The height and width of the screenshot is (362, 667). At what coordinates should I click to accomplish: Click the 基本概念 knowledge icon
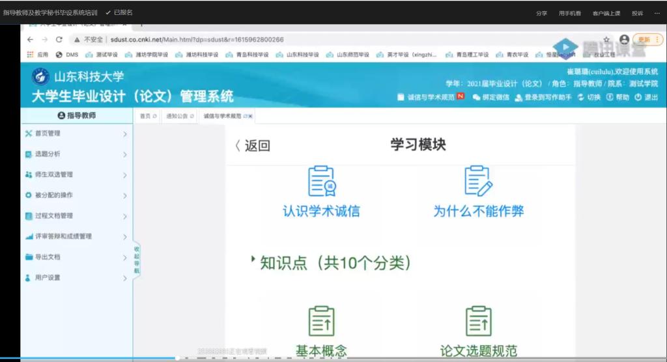click(320, 321)
